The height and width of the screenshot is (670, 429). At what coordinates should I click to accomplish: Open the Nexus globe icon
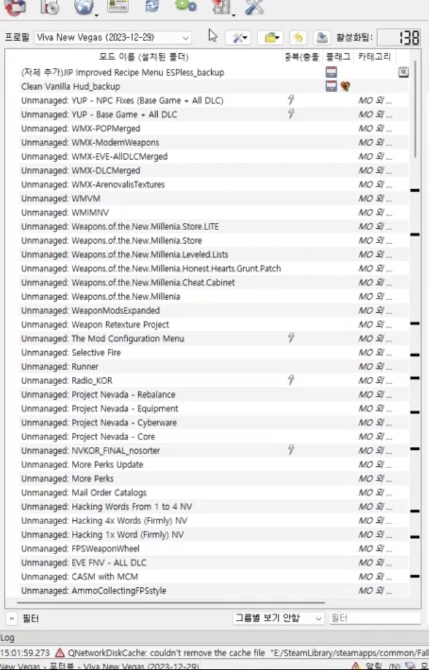point(83,6)
